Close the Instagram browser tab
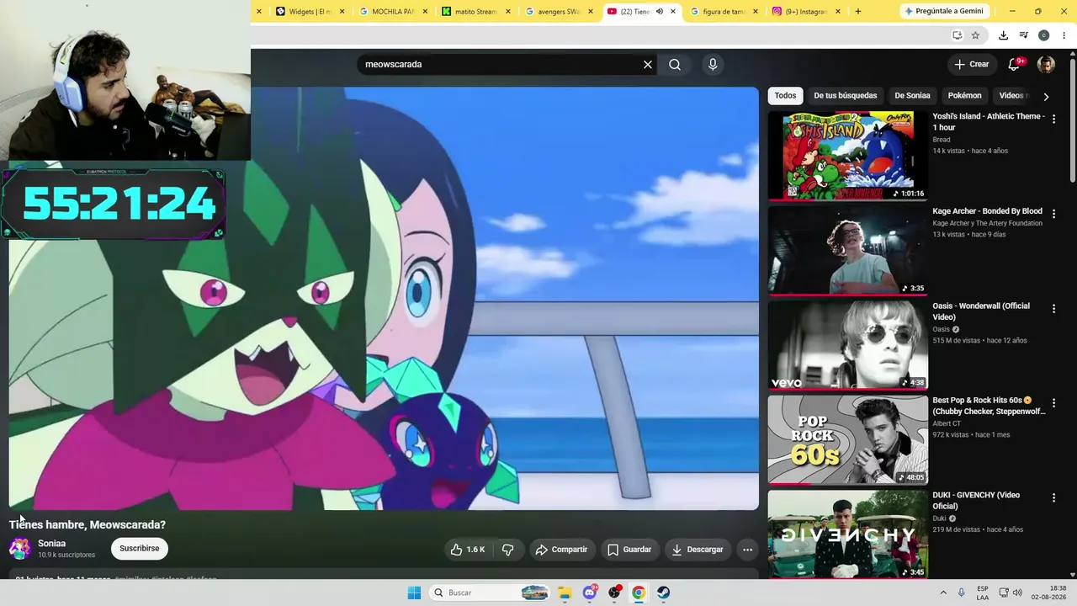 coord(838,12)
